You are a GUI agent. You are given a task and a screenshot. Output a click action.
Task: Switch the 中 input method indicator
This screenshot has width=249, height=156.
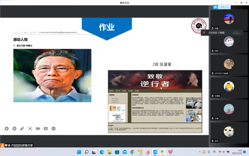[214, 152]
